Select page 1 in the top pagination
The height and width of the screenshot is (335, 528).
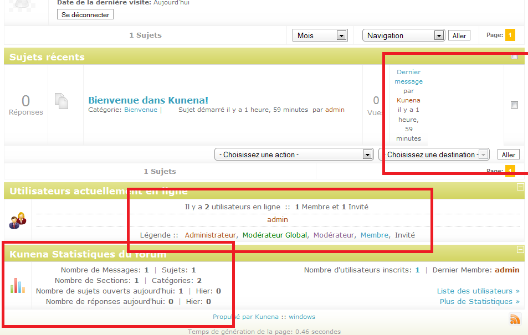(510, 35)
